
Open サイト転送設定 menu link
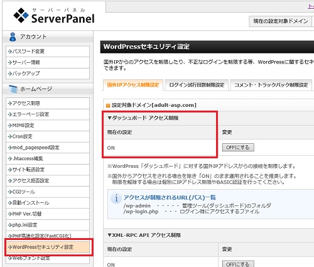48,170
